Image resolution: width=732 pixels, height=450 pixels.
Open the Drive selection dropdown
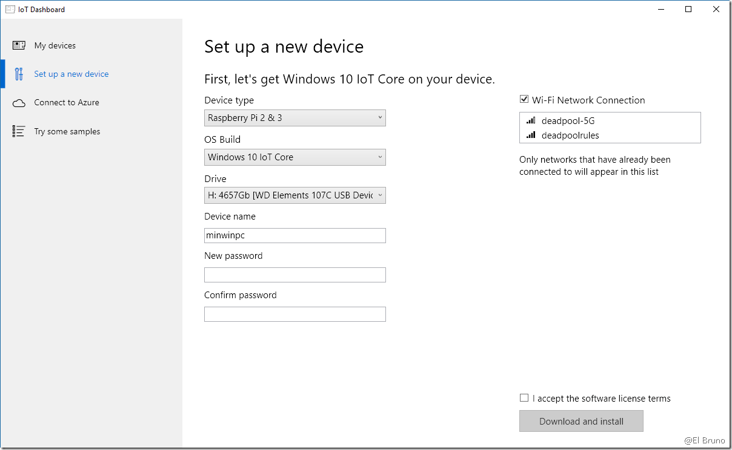coord(294,195)
